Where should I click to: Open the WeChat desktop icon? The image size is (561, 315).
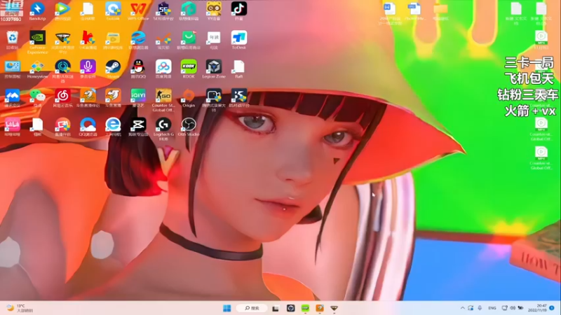click(x=37, y=98)
